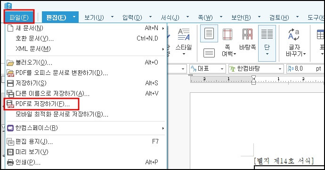Open the XML 문서(M) submenu
325x170 pixels.
tap(86, 49)
